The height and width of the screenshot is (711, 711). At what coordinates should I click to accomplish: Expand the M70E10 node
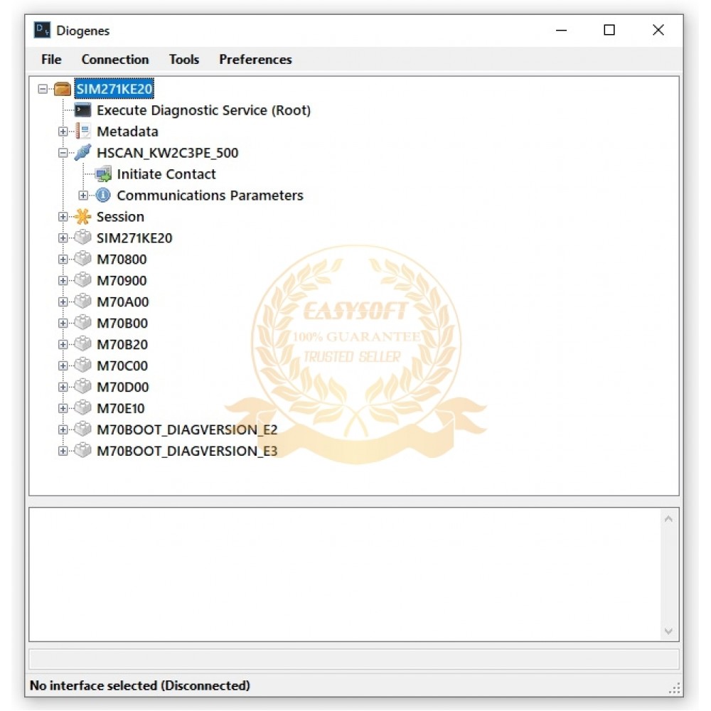[x=63, y=409]
